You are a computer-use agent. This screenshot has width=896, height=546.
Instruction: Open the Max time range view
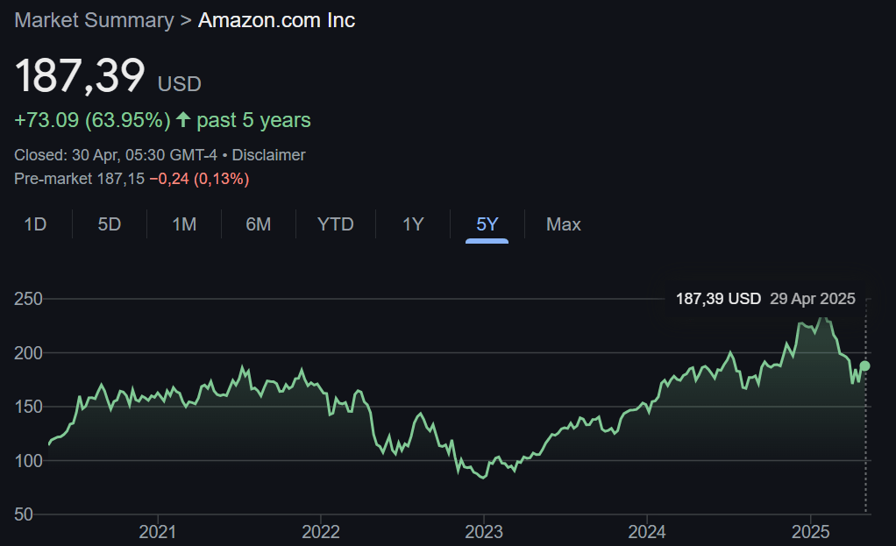(x=563, y=224)
